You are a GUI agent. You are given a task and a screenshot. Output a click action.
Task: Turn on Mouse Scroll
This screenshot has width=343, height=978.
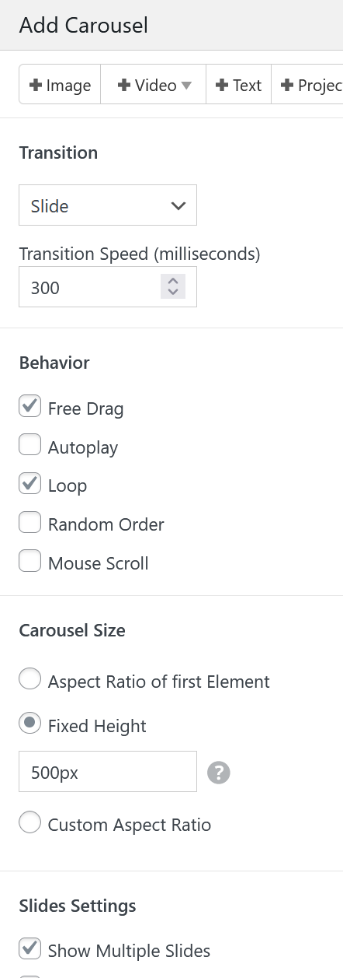[30, 562]
